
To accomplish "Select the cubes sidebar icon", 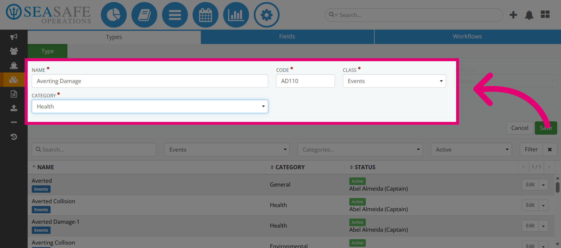I will point(14,80).
